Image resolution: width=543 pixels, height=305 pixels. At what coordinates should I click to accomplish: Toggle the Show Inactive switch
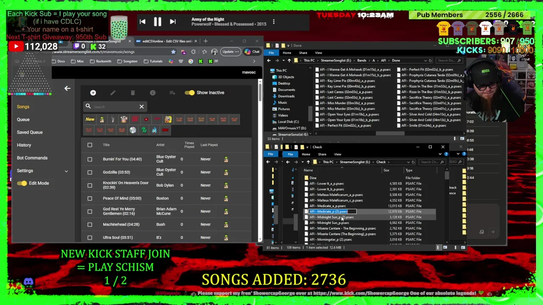tap(189, 93)
